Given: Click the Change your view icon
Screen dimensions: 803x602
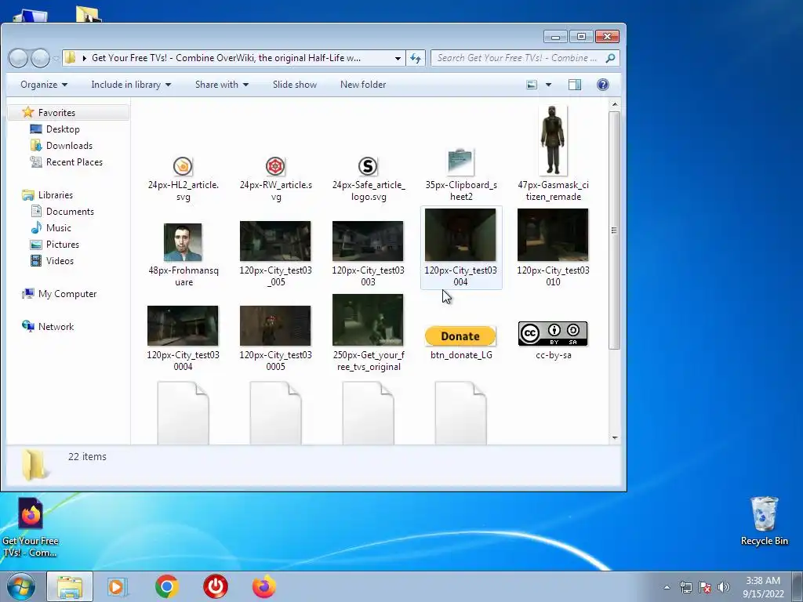Looking at the screenshot, I should click(x=532, y=85).
